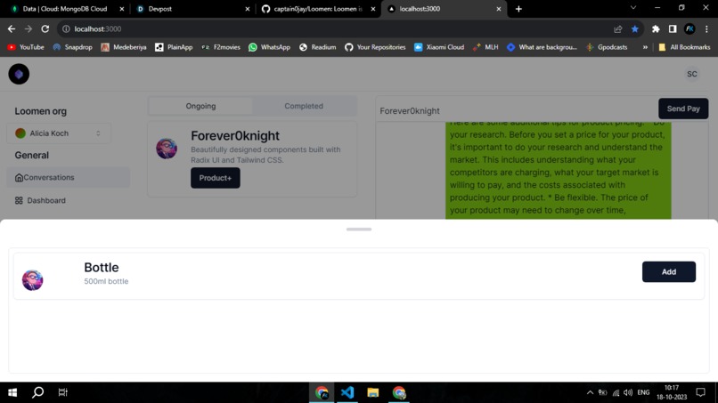Image resolution: width=718 pixels, height=403 pixels.
Task: Switch to the Completed tab
Action: point(304,106)
